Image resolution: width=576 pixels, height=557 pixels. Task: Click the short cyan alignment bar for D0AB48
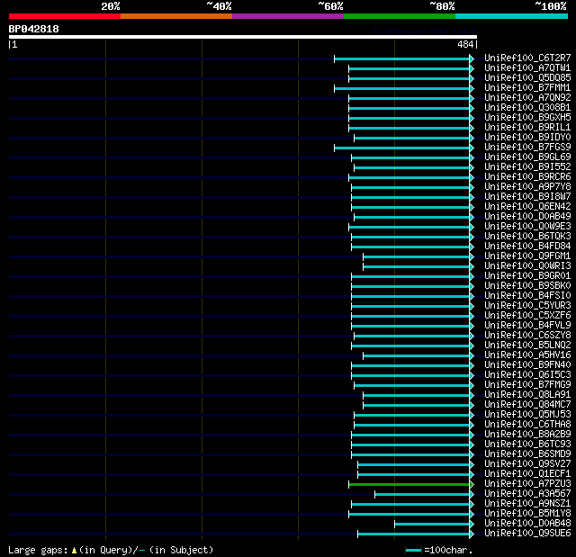point(432,525)
